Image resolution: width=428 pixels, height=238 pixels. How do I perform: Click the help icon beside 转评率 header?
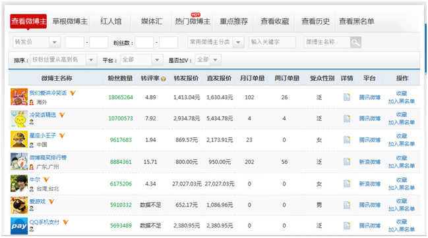[x=164, y=79]
